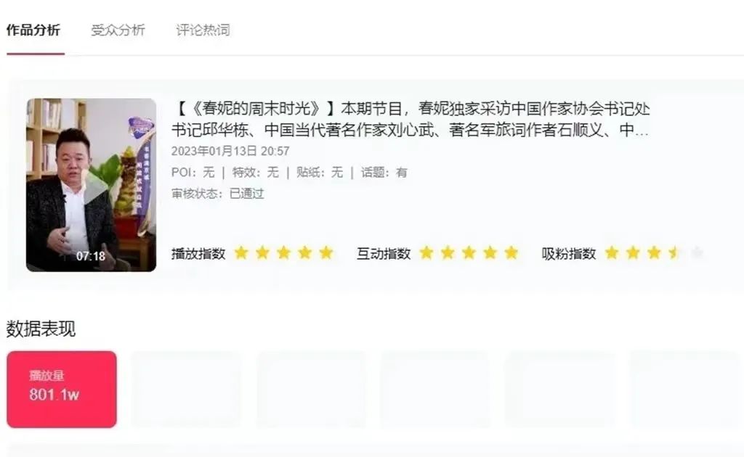The image size is (744, 457).
Task: Open the 作品分析 tab
Action: coord(33,30)
